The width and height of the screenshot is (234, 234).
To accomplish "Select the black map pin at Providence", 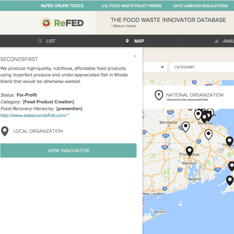I will pos(190,151).
